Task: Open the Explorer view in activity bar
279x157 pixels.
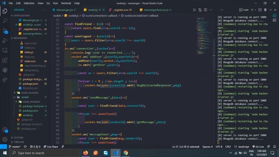Action: 5,11
